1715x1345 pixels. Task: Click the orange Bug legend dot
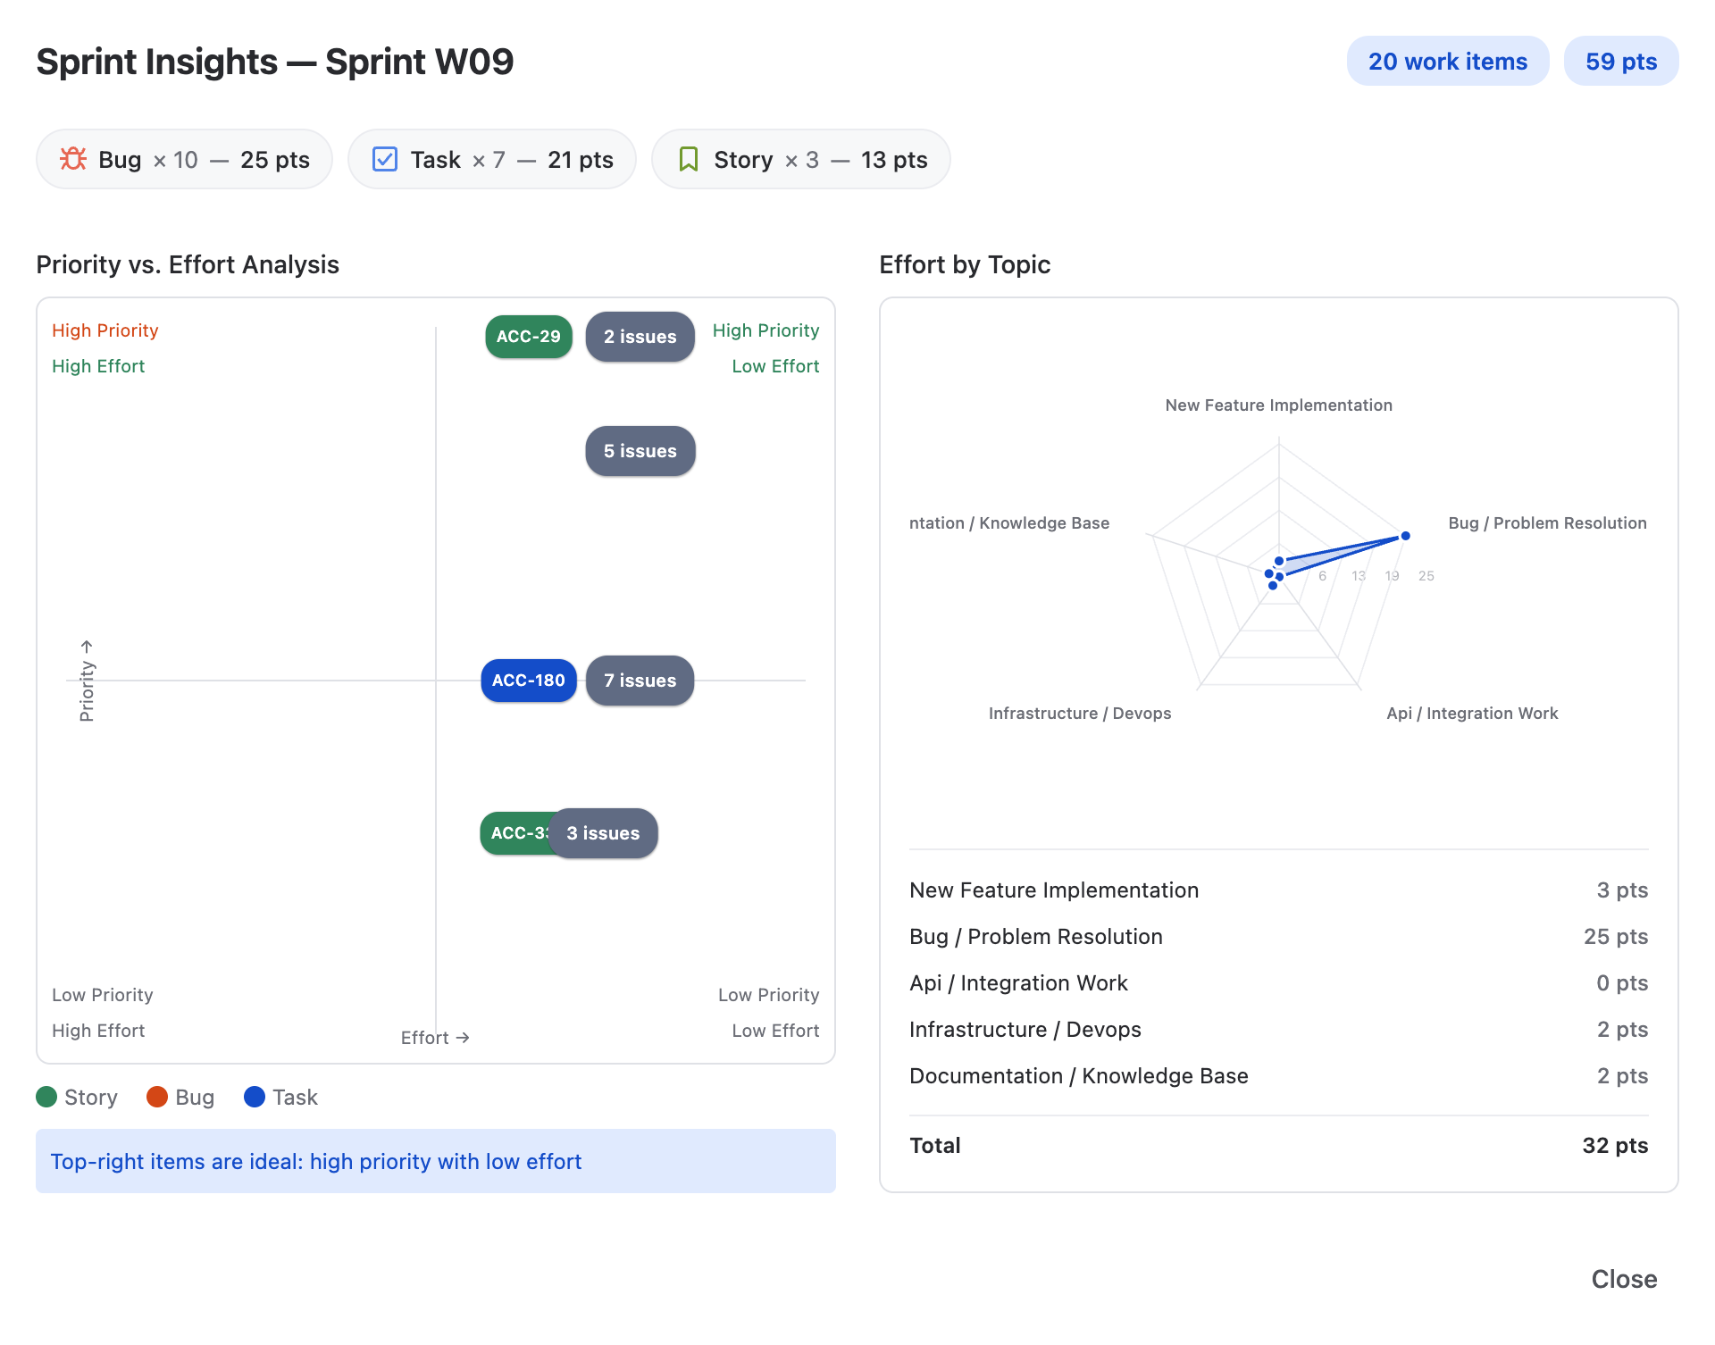pyautogui.click(x=157, y=1097)
